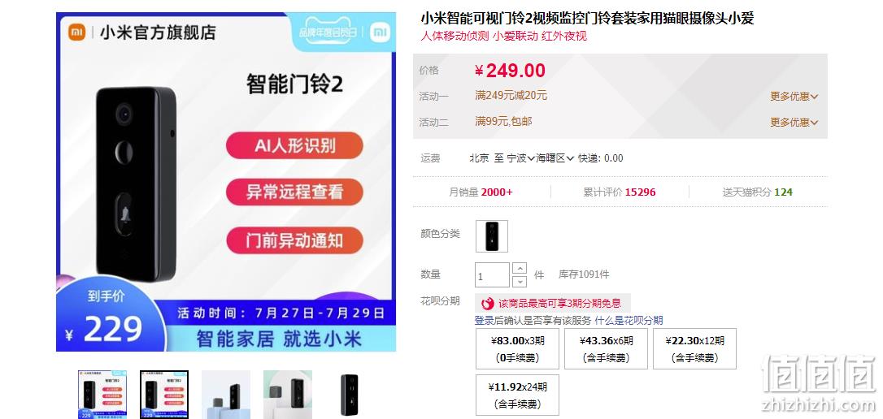Select the ¥43.36x6期 installment option
The width and height of the screenshot is (883, 419).
coord(606,348)
